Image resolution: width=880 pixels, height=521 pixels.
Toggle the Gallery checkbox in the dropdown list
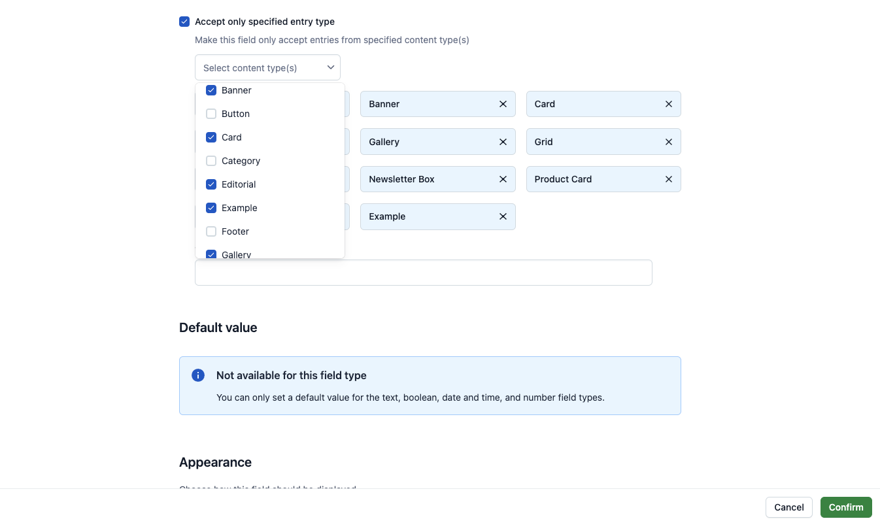211,254
